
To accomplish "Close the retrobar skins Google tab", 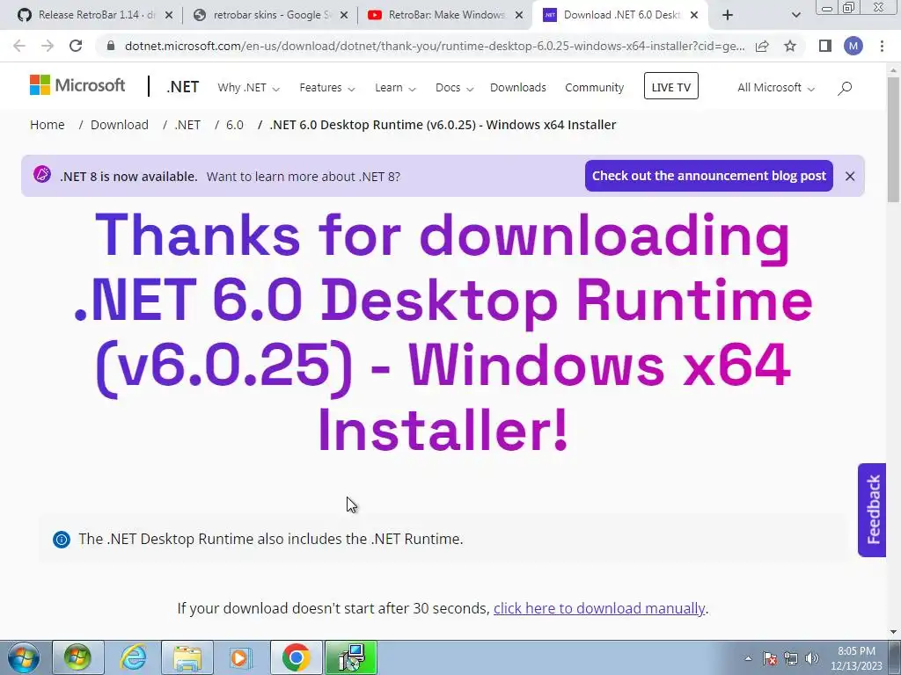I will pyautogui.click(x=344, y=15).
